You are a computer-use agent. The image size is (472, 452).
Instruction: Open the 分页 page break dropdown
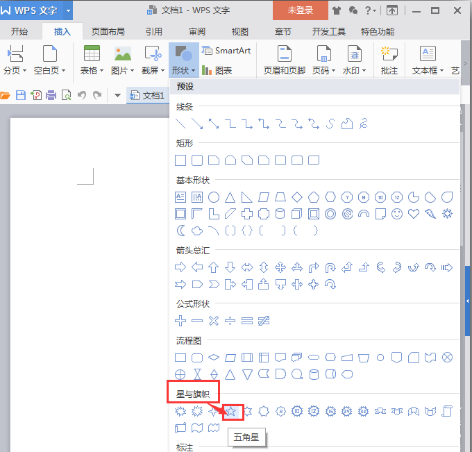tap(15, 60)
